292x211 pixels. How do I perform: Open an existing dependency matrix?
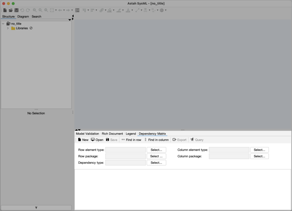pyautogui.click(x=97, y=140)
